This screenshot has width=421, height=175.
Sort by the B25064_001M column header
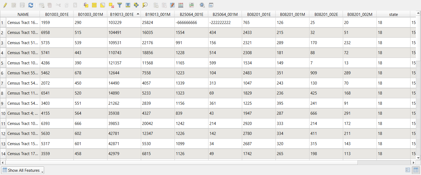225,14
